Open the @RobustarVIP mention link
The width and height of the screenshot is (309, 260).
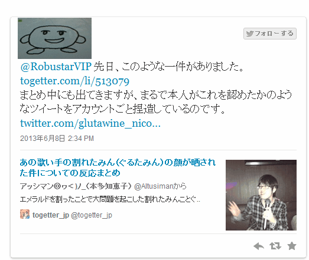(x=56, y=67)
